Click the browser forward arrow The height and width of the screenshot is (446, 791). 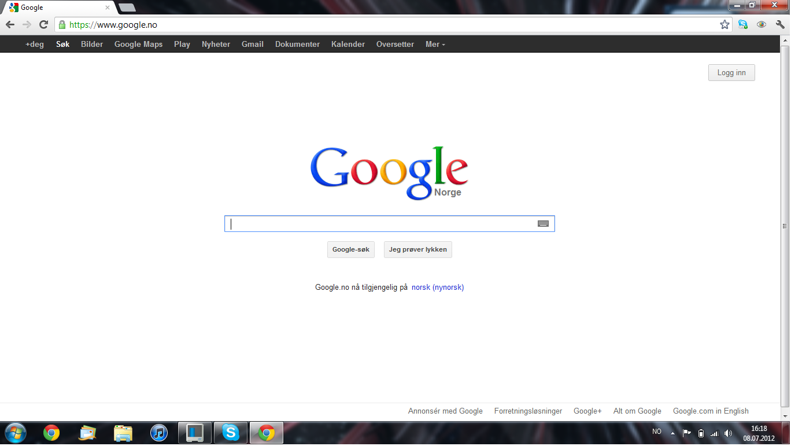[27, 24]
